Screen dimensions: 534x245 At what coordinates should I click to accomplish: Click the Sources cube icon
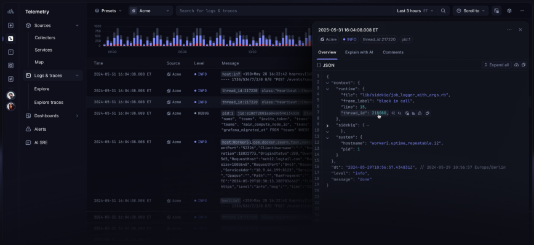(x=28, y=26)
